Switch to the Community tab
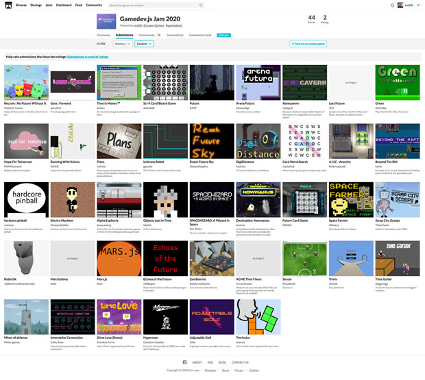 149,34
